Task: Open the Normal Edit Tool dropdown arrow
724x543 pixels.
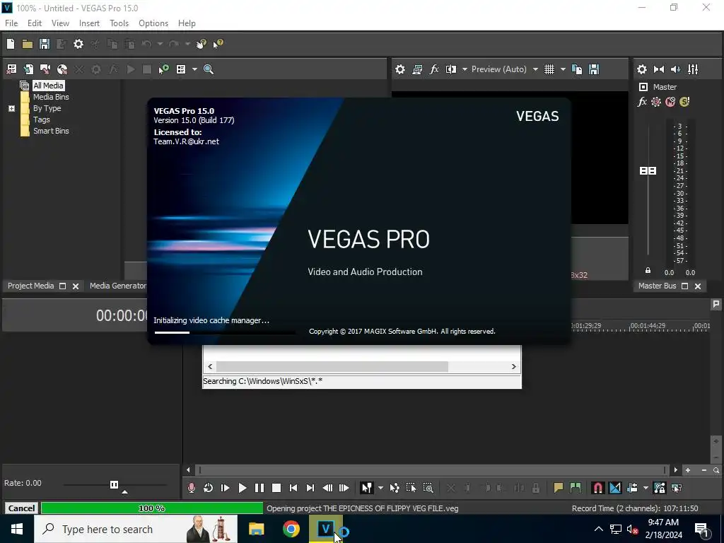Action: coord(380,488)
